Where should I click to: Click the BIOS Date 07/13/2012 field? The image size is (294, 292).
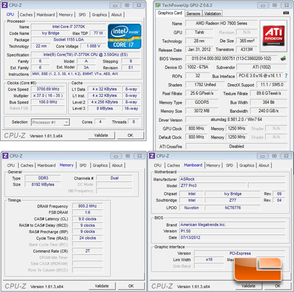232,238
